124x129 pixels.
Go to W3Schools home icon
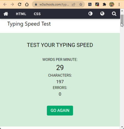[x=6, y=14]
